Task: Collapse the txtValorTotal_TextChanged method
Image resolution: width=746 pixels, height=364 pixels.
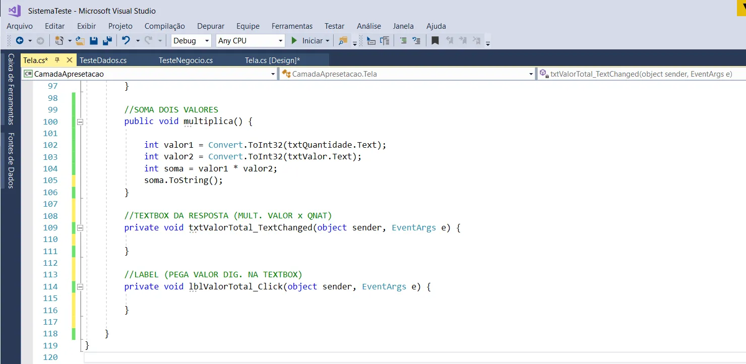Action: 80,228
